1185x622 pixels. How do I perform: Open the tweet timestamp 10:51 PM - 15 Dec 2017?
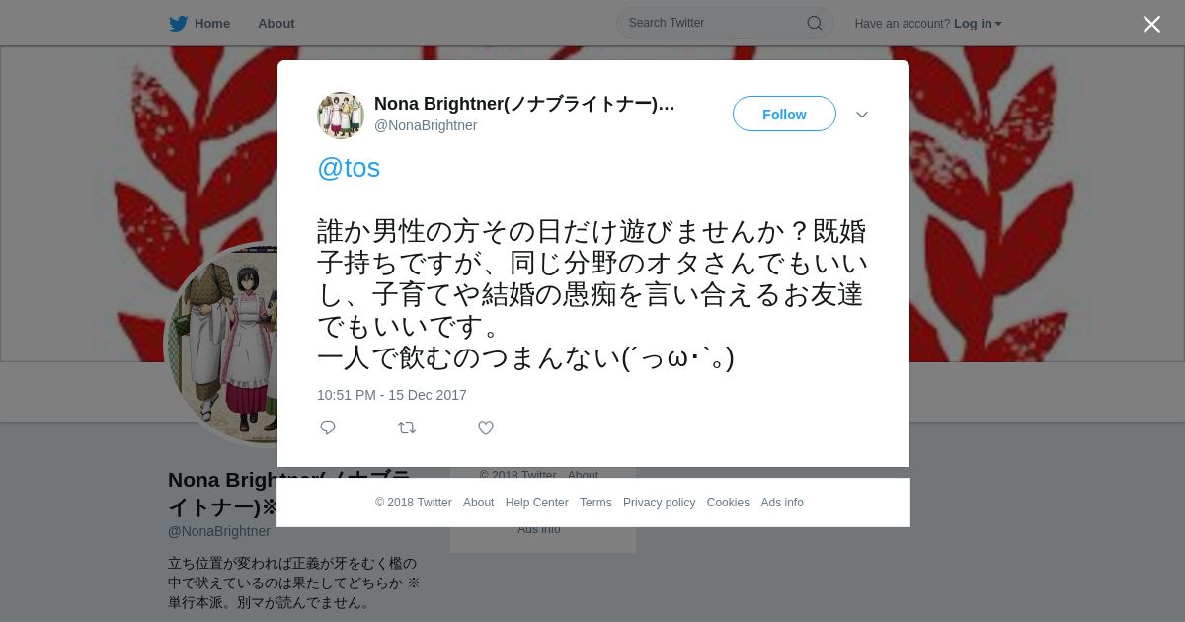pos(392,395)
